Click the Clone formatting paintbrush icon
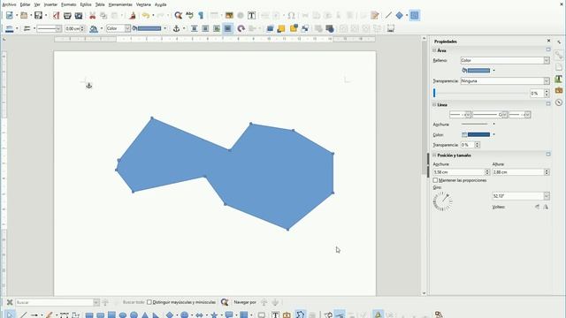 pos(133,16)
